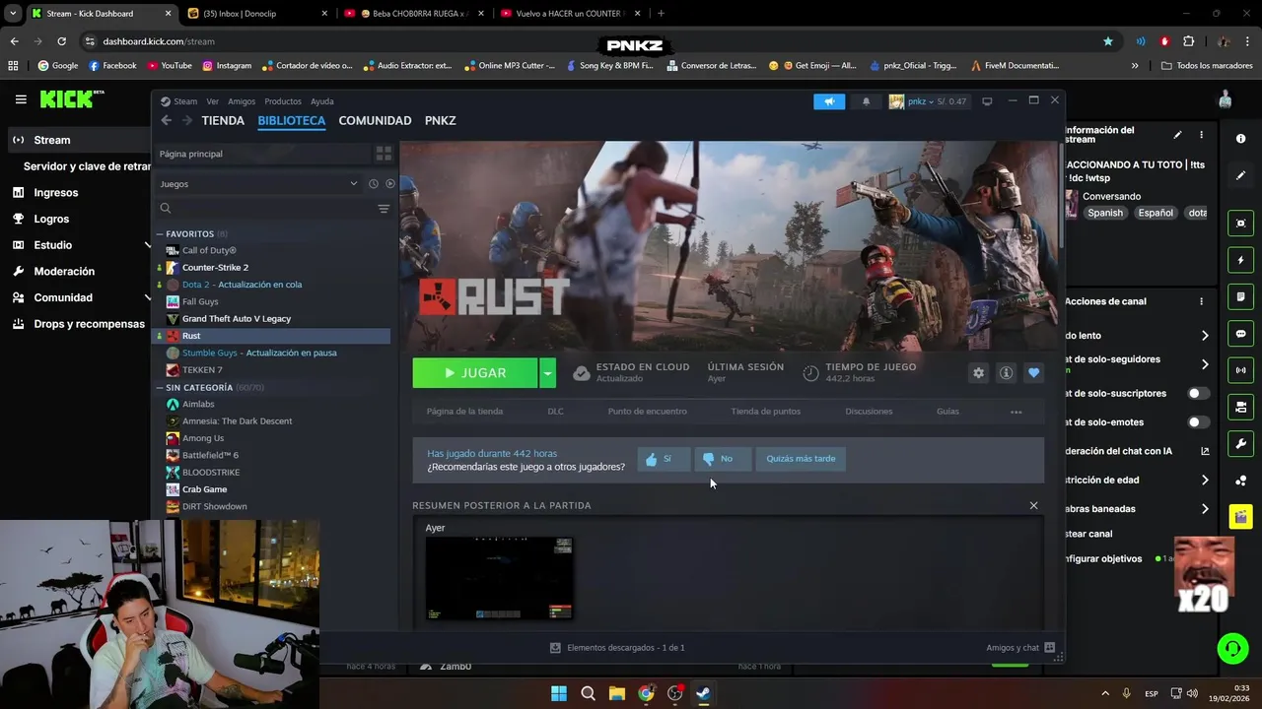Open Página principal in library
Screen dimensions: 1262x709
(x=261, y=154)
